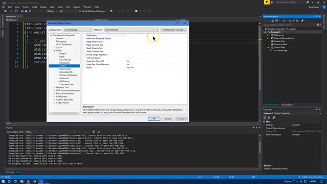Click the Navigate Backward toolbar icon
327x184 pixels.
(x=6, y=11)
